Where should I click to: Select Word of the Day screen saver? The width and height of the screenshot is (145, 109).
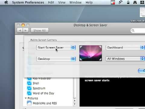point(43,93)
